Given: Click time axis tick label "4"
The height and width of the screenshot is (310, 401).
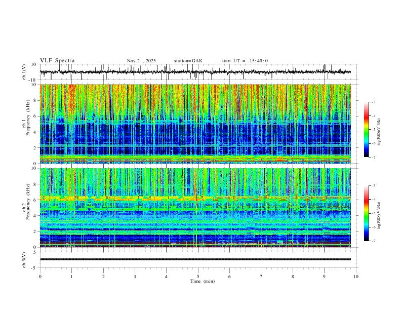Looking at the screenshot, I should point(166,277).
